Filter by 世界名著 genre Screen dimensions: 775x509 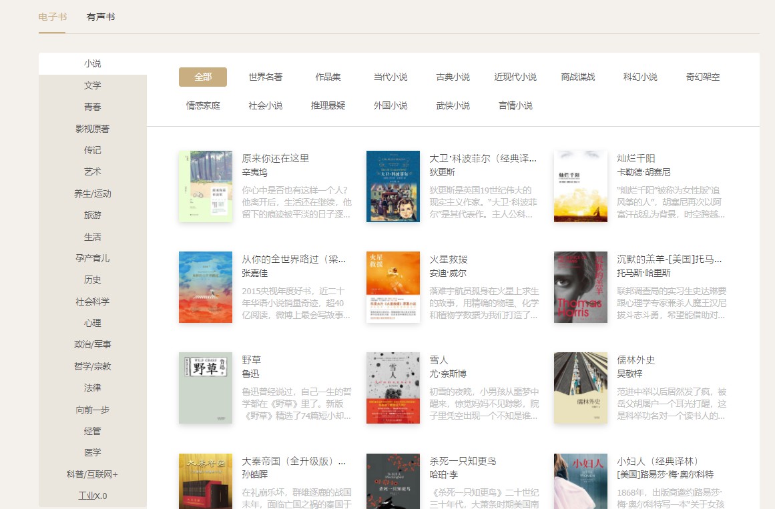pyautogui.click(x=265, y=77)
